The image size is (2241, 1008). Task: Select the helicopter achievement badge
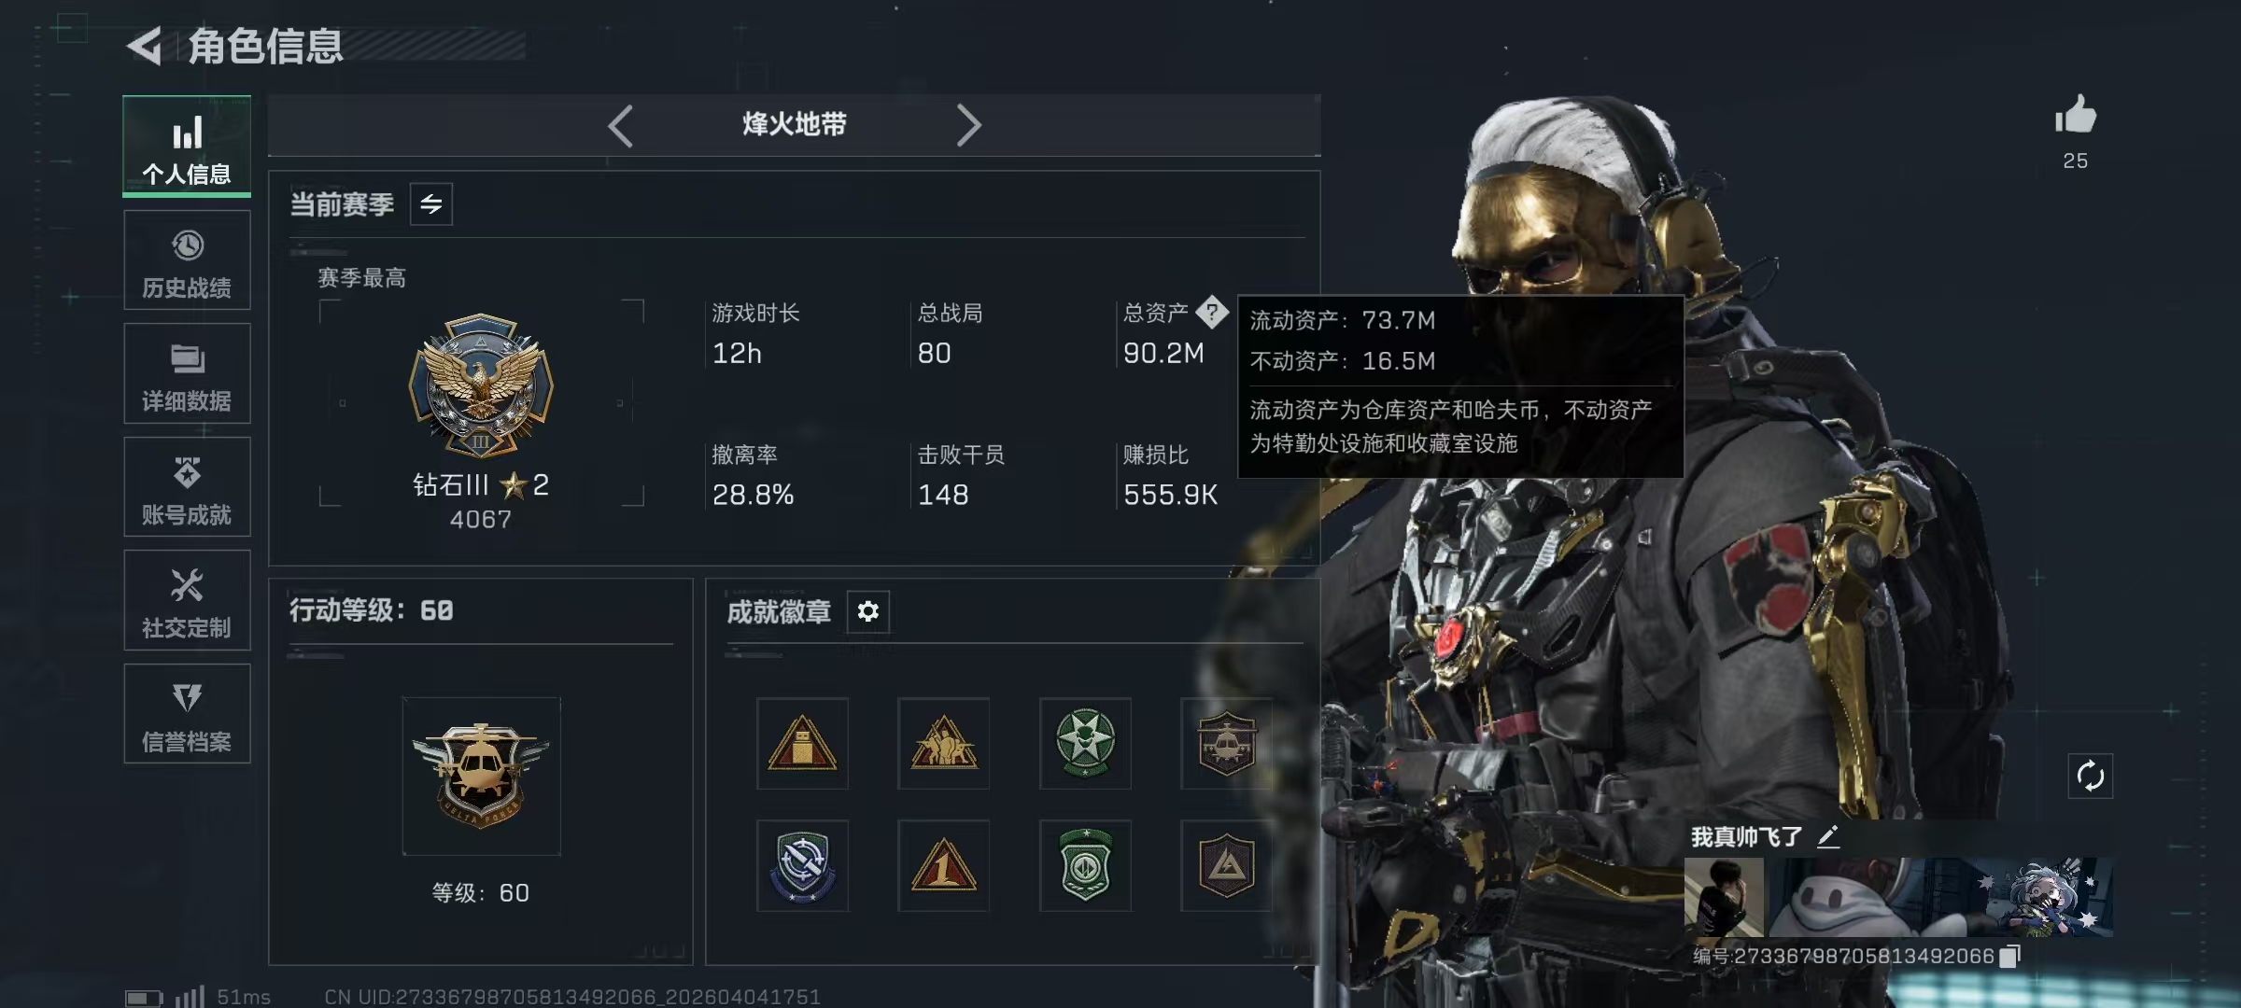click(x=1226, y=744)
